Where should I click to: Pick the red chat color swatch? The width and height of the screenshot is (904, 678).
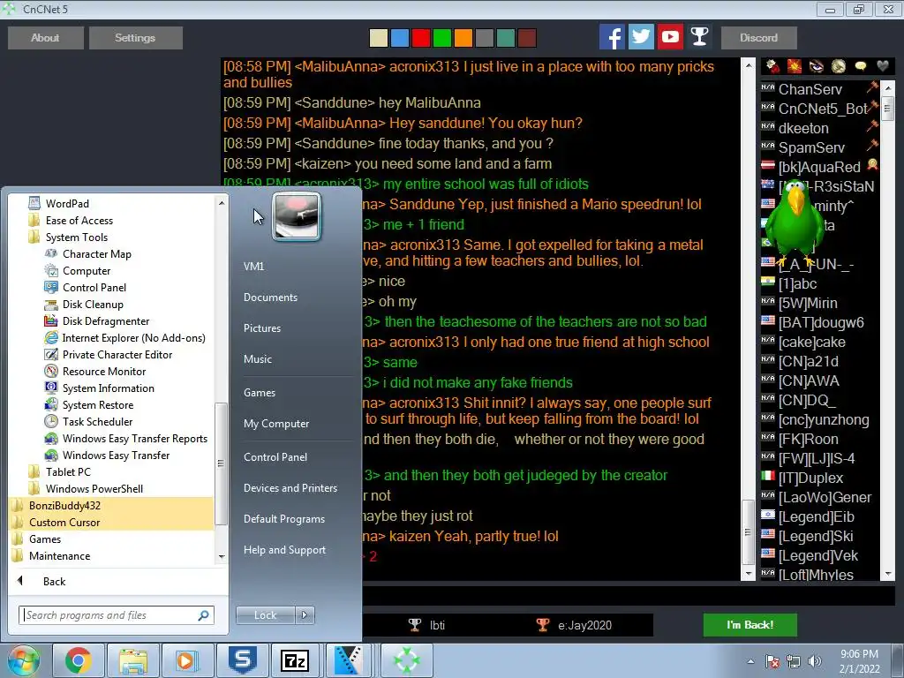(x=421, y=38)
